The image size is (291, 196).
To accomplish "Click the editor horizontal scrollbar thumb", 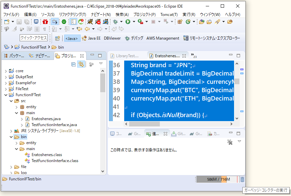I will coord(145,124).
